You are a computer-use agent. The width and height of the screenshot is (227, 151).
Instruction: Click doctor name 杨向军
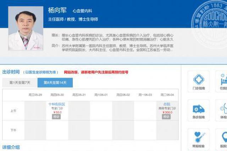(x=57, y=10)
